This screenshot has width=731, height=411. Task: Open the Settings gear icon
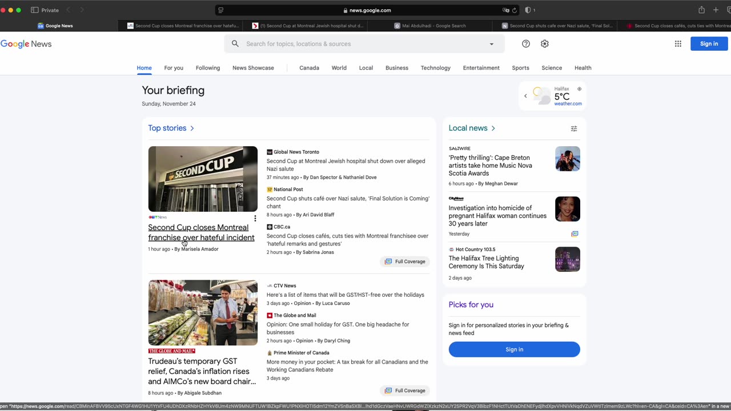[x=545, y=44]
